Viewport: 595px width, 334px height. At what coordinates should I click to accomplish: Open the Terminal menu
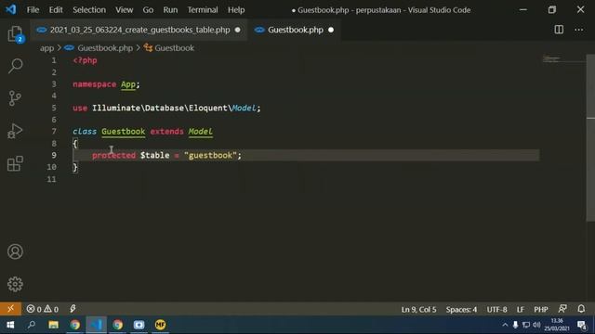tap(203, 10)
